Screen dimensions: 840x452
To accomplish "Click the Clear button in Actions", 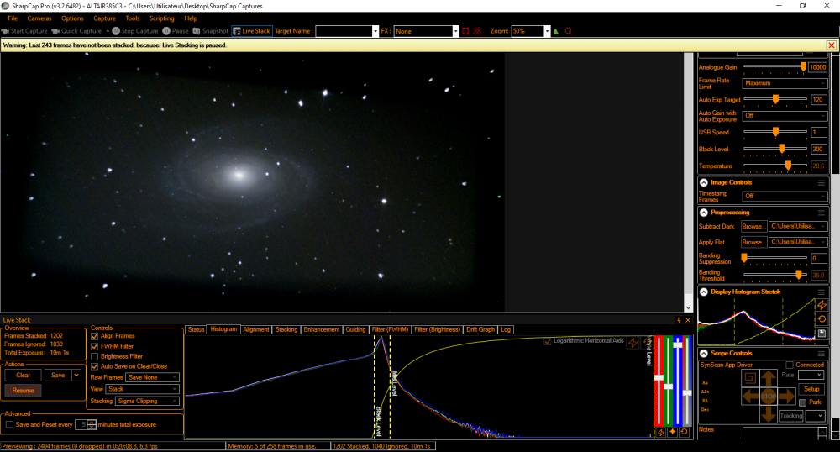I will (x=23, y=376).
